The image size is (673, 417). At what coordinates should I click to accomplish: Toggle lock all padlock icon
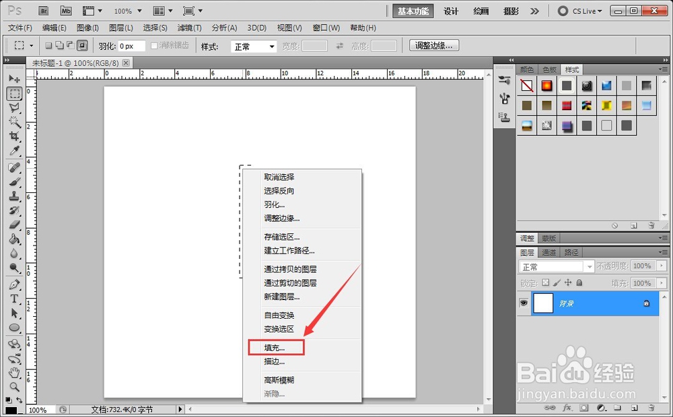click(x=579, y=282)
